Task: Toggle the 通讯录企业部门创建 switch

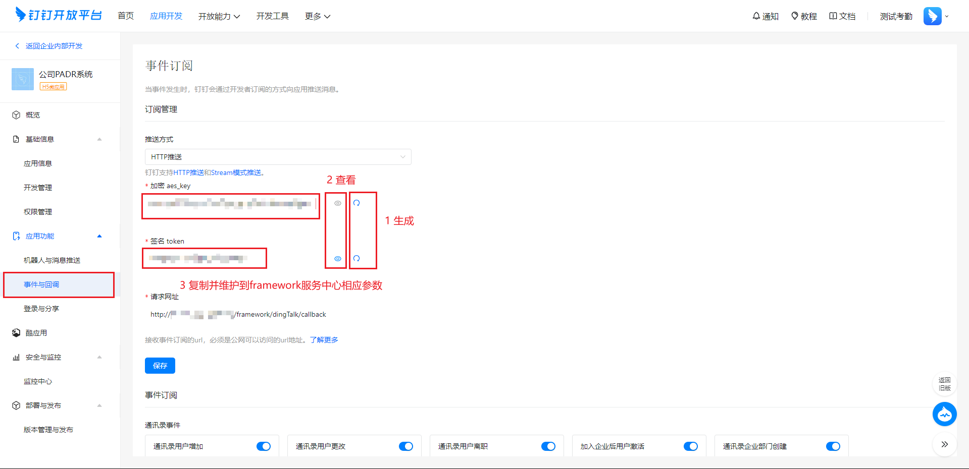Action: [833, 446]
